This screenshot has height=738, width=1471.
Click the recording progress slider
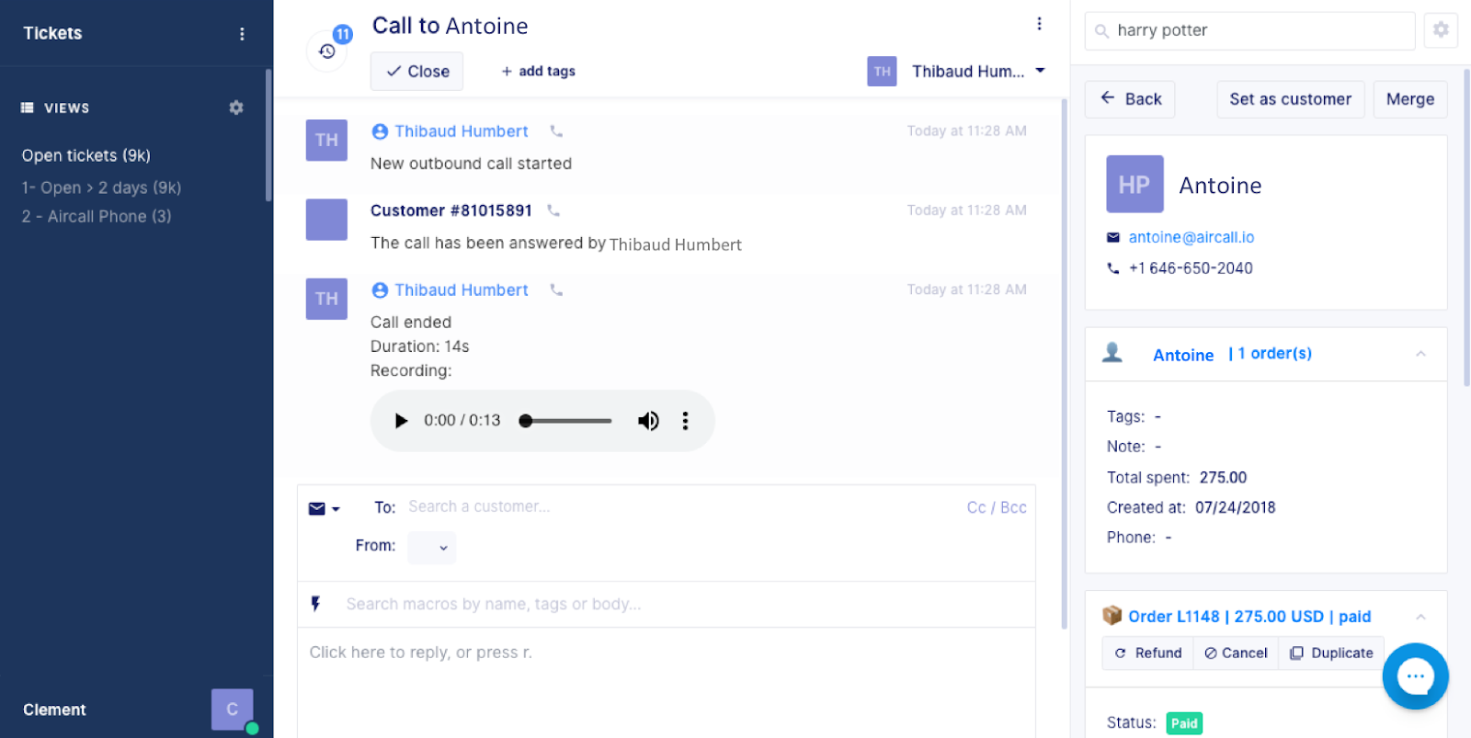(x=565, y=421)
